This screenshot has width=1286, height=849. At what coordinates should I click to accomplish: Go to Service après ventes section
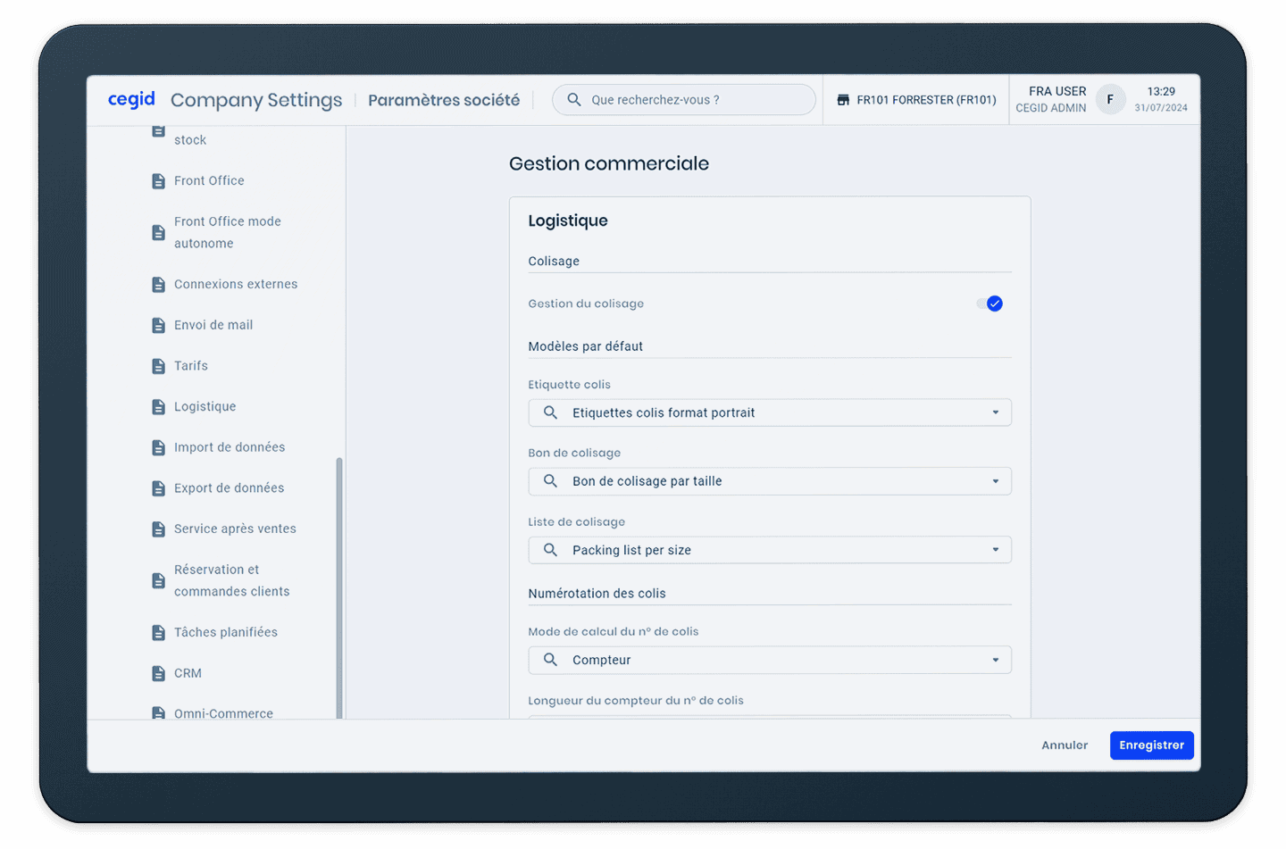click(x=235, y=529)
